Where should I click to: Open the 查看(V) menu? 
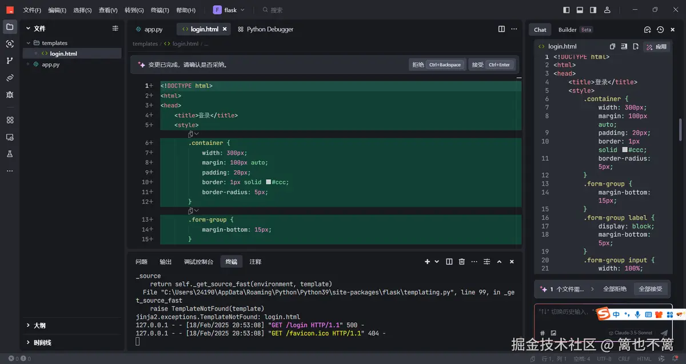click(108, 10)
